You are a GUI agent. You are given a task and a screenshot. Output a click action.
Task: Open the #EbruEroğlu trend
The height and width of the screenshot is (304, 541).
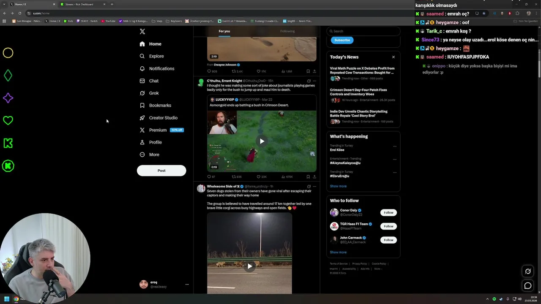339,176
